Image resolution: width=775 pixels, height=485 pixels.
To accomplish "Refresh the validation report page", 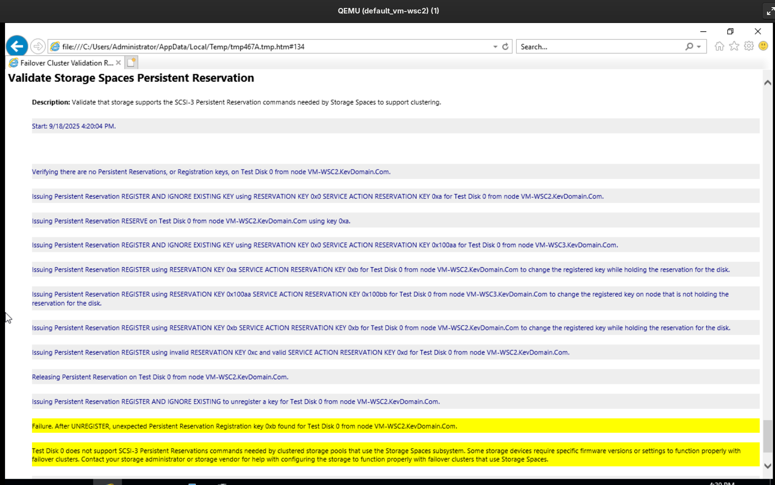I will coord(505,46).
